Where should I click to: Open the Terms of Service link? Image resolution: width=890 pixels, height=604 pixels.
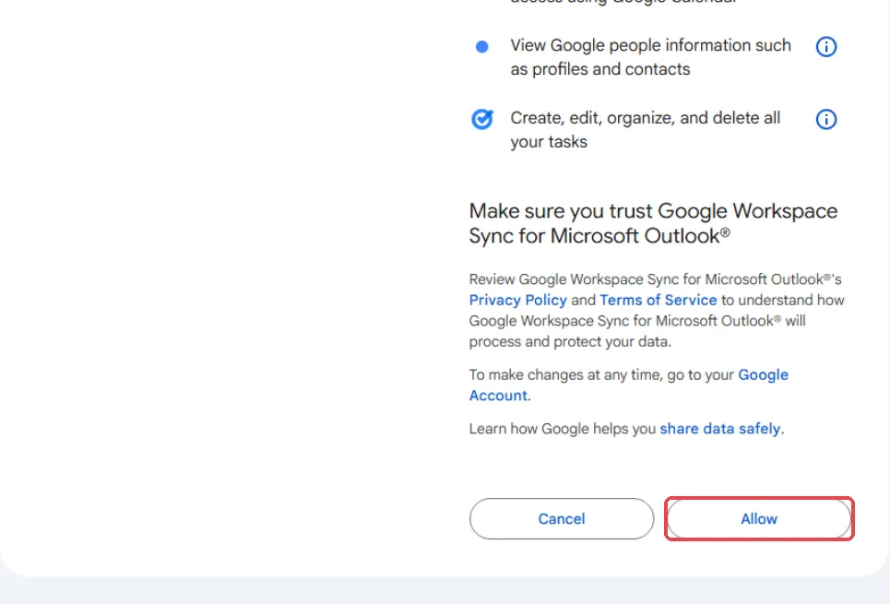(658, 300)
